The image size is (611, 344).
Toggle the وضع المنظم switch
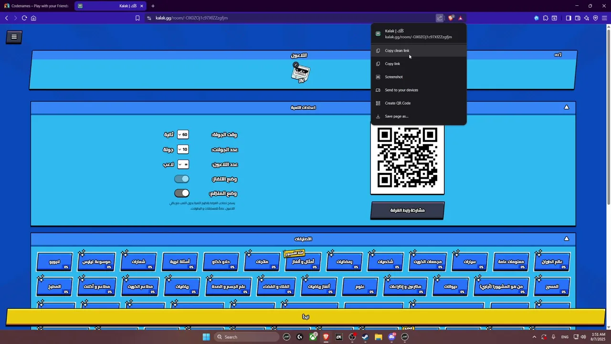click(x=182, y=193)
